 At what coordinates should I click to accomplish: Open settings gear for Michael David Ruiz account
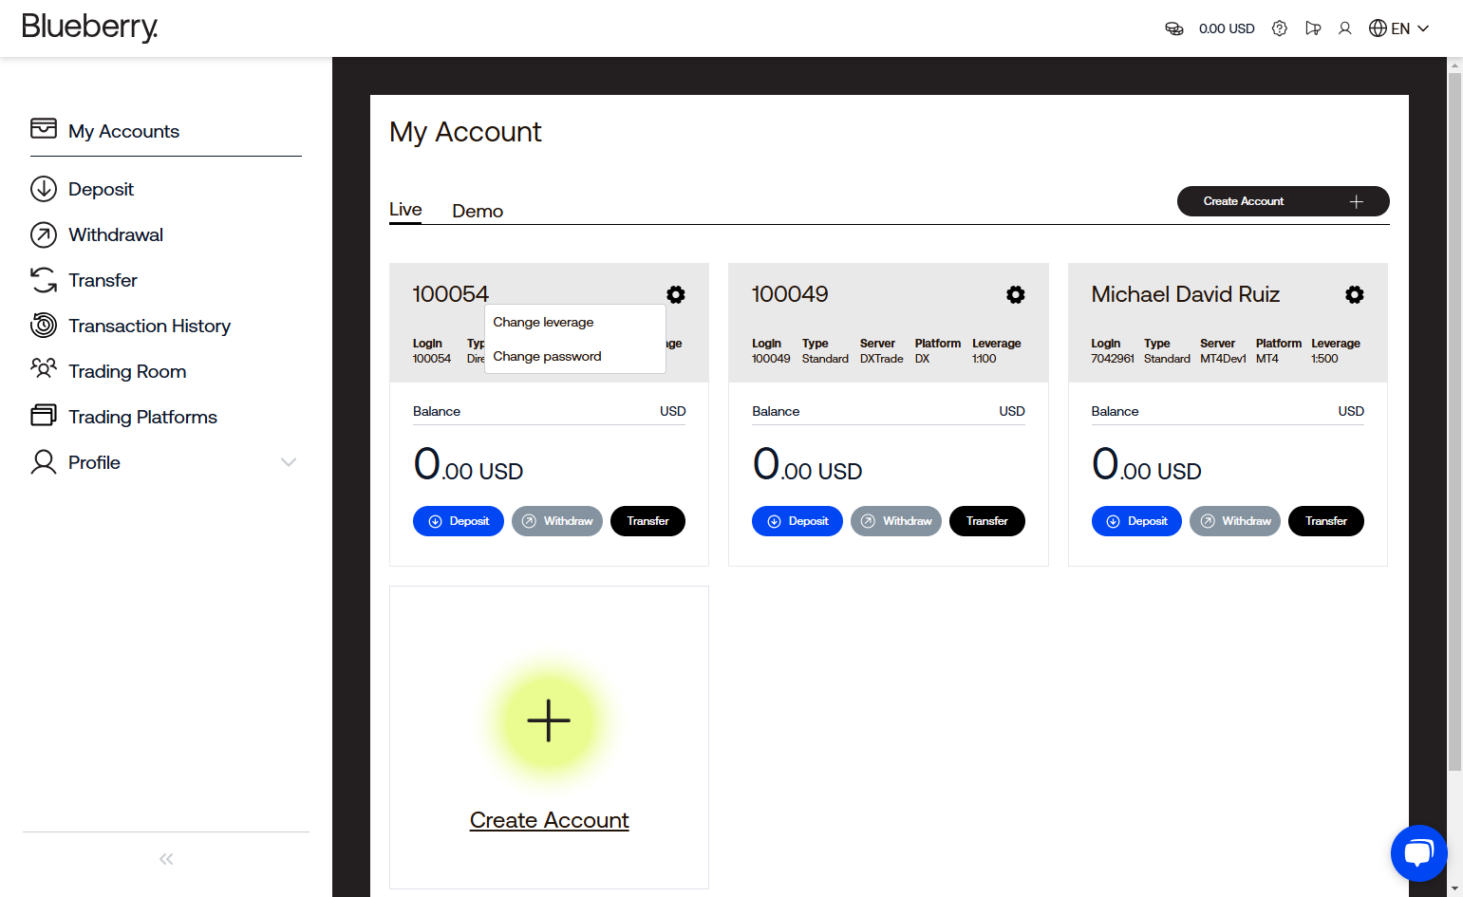coord(1355,294)
